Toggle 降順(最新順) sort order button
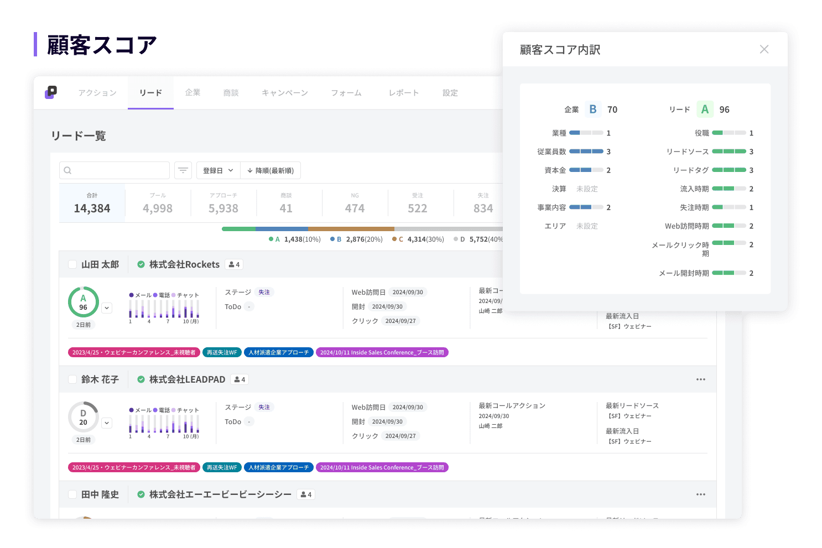 (x=270, y=170)
